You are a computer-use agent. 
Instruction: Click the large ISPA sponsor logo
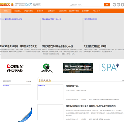point(109,68)
